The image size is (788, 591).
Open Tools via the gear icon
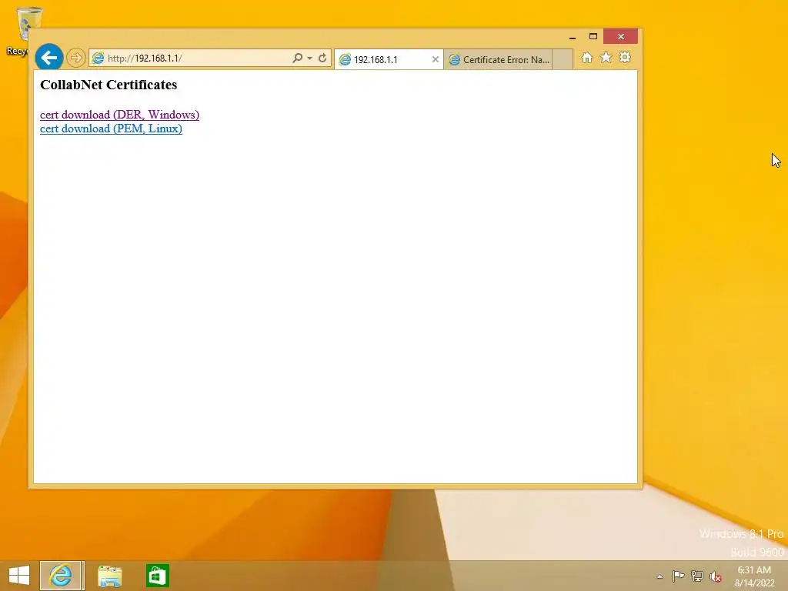pyautogui.click(x=625, y=57)
